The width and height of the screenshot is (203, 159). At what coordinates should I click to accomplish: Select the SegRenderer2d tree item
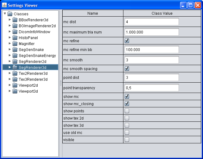32,61
